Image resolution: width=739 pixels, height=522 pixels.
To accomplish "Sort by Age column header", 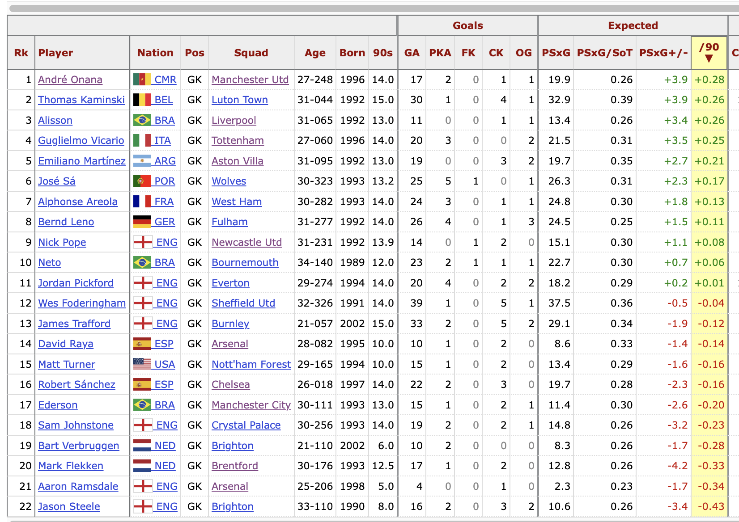I will click(x=315, y=53).
